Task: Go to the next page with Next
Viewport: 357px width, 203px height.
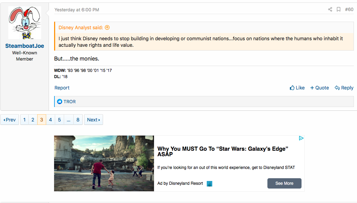Action: coord(93,120)
